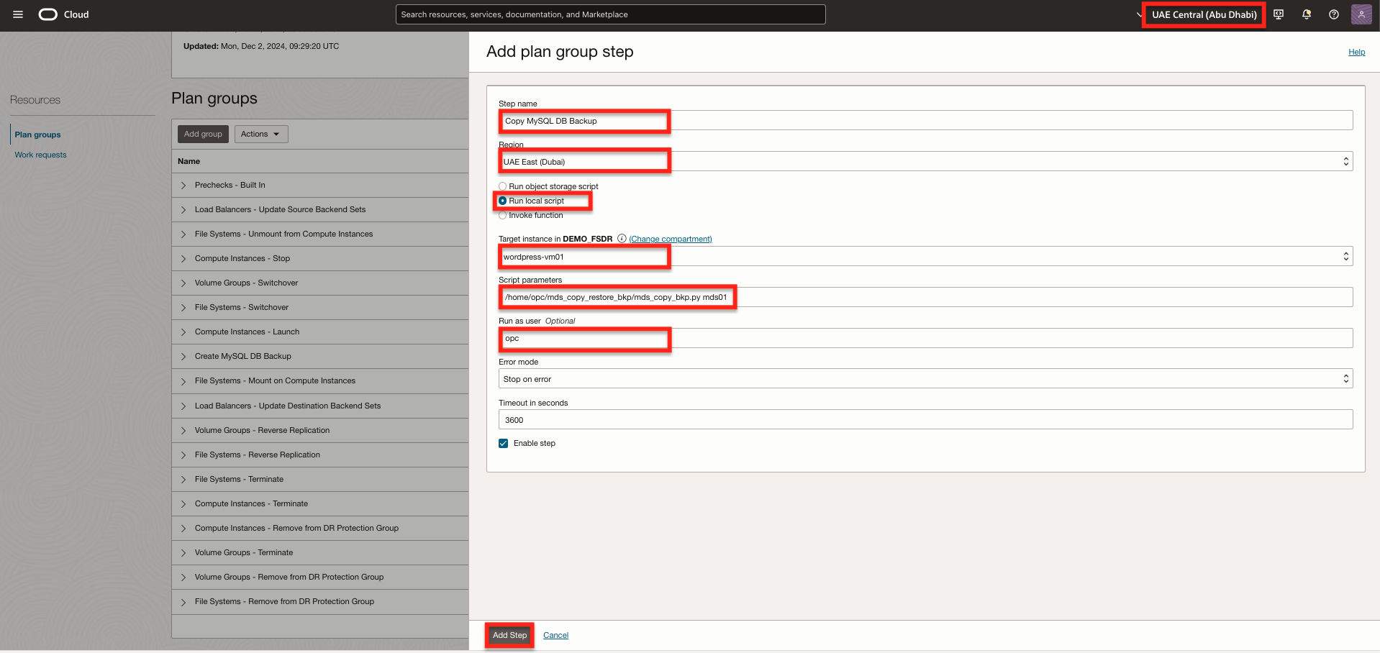1380x653 pixels.
Task: Expand the Compute Instances - Launch group
Action: [x=183, y=332]
